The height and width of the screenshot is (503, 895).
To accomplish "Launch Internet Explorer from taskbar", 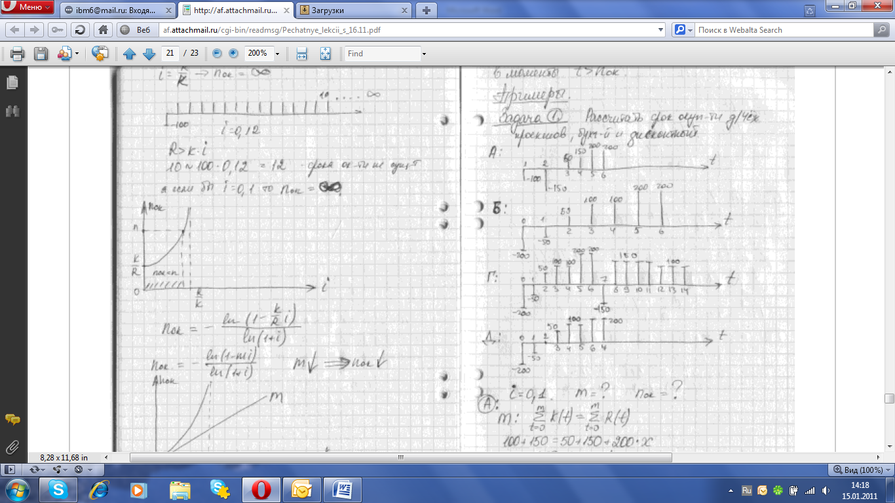I will 99,489.
